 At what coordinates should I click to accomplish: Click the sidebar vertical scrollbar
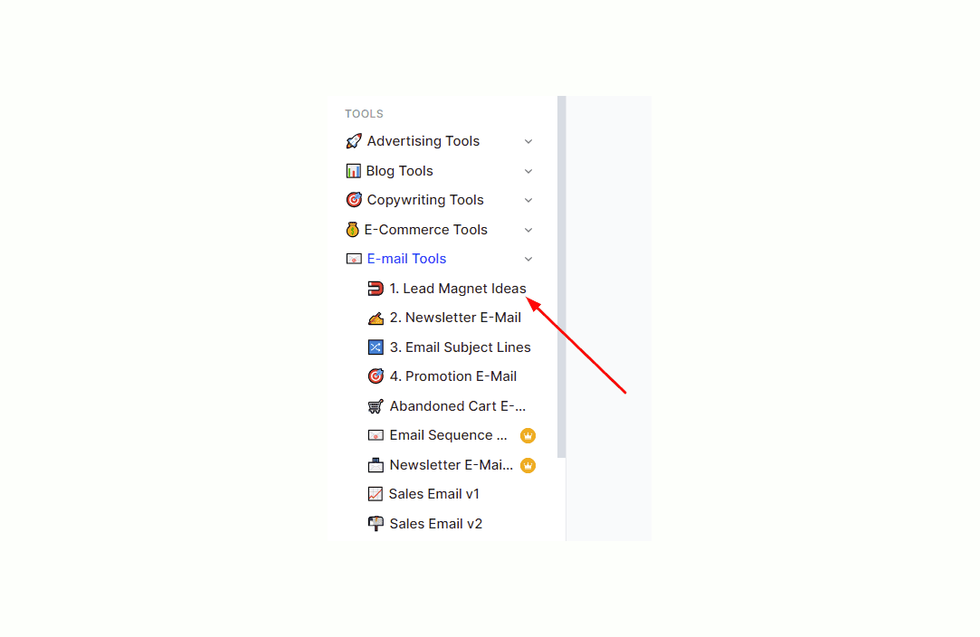[x=561, y=277]
